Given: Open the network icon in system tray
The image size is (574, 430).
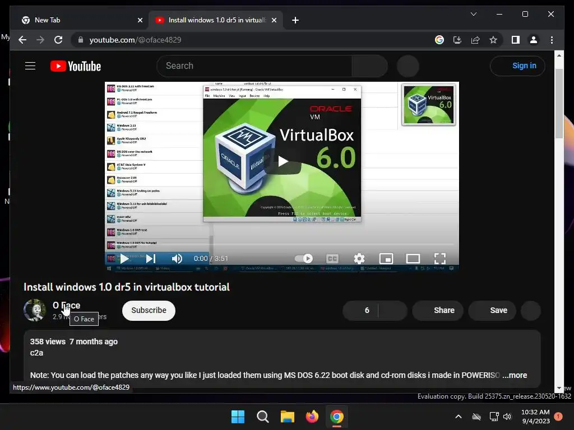Looking at the screenshot, I should (x=494, y=417).
